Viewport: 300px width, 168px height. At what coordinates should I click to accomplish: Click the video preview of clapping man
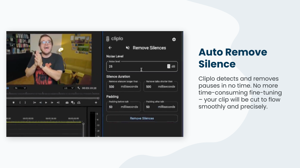tap(49, 59)
